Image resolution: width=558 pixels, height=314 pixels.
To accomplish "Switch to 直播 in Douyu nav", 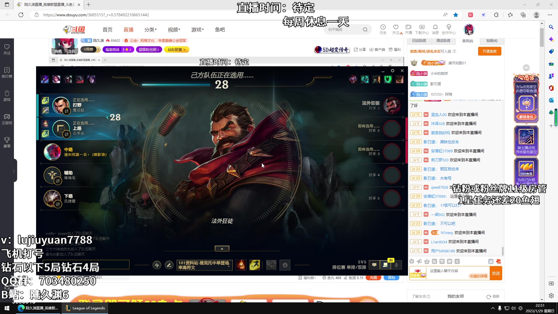I will coord(128,30).
